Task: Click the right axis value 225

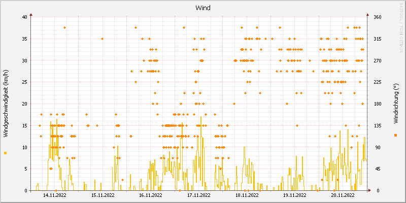Action: [x=378, y=82]
